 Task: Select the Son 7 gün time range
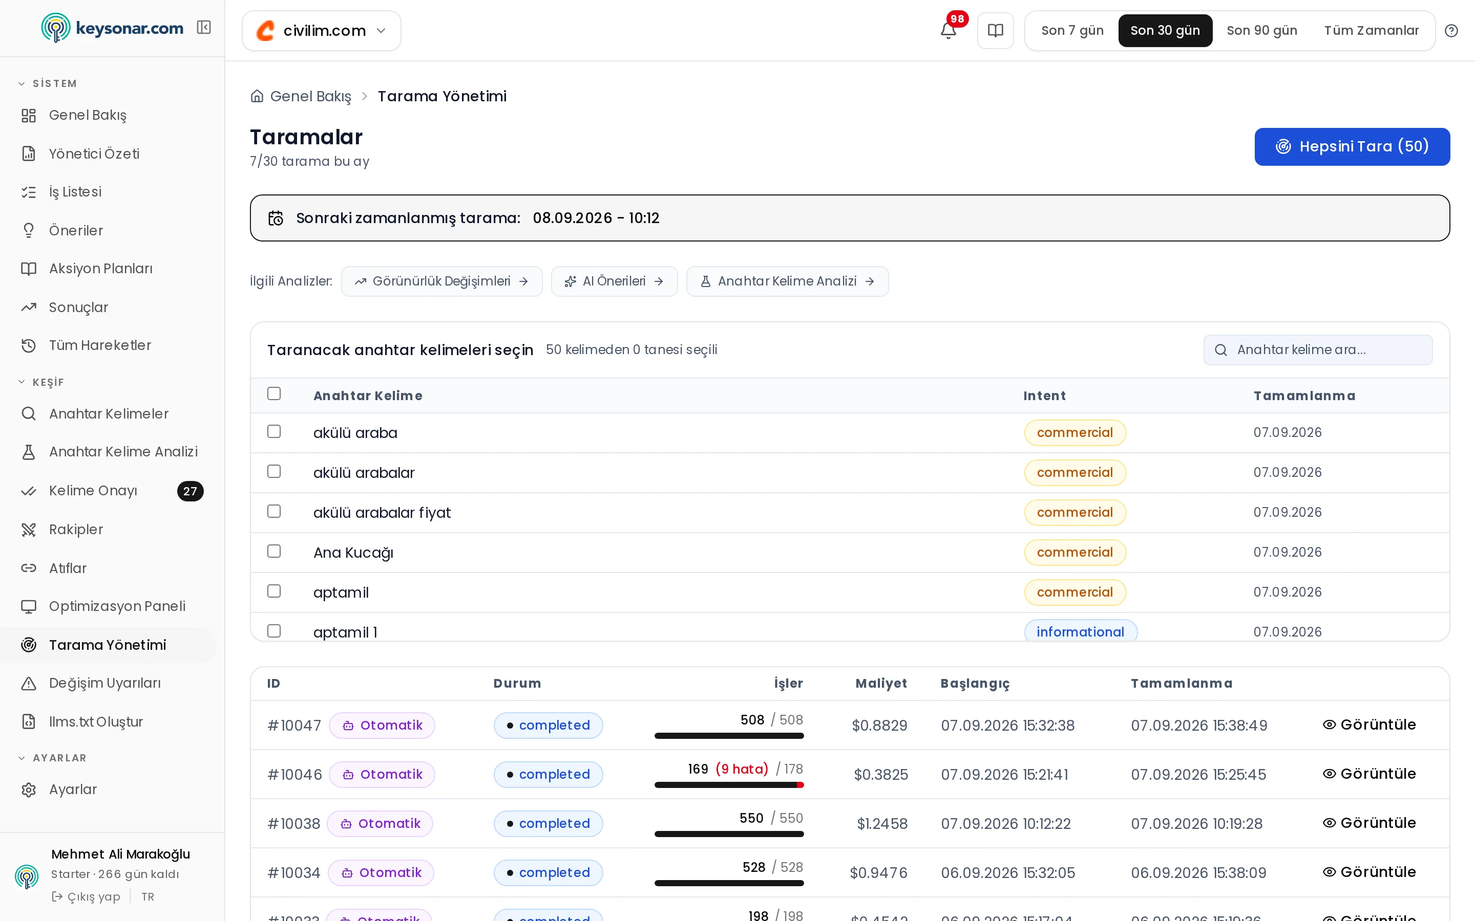click(x=1072, y=31)
